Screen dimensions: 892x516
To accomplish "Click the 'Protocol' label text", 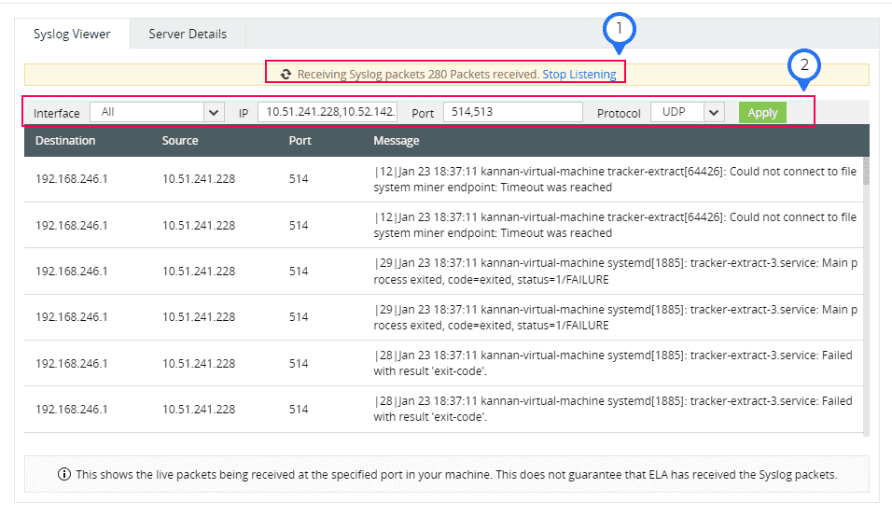I will pos(619,113).
